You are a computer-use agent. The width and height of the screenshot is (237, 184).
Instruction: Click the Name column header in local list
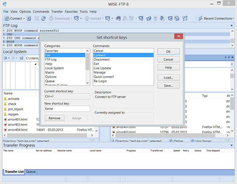point(19,93)
